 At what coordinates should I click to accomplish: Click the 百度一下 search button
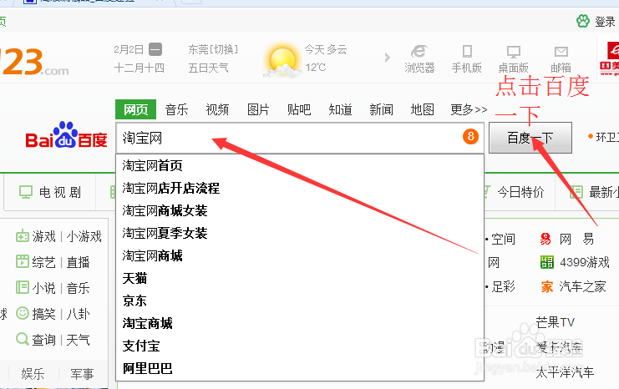[530, 138]
